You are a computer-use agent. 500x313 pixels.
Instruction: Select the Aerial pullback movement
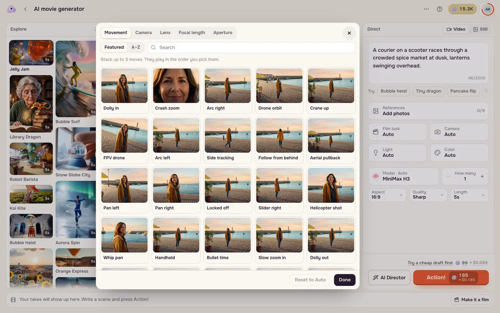tap(331, 140)
